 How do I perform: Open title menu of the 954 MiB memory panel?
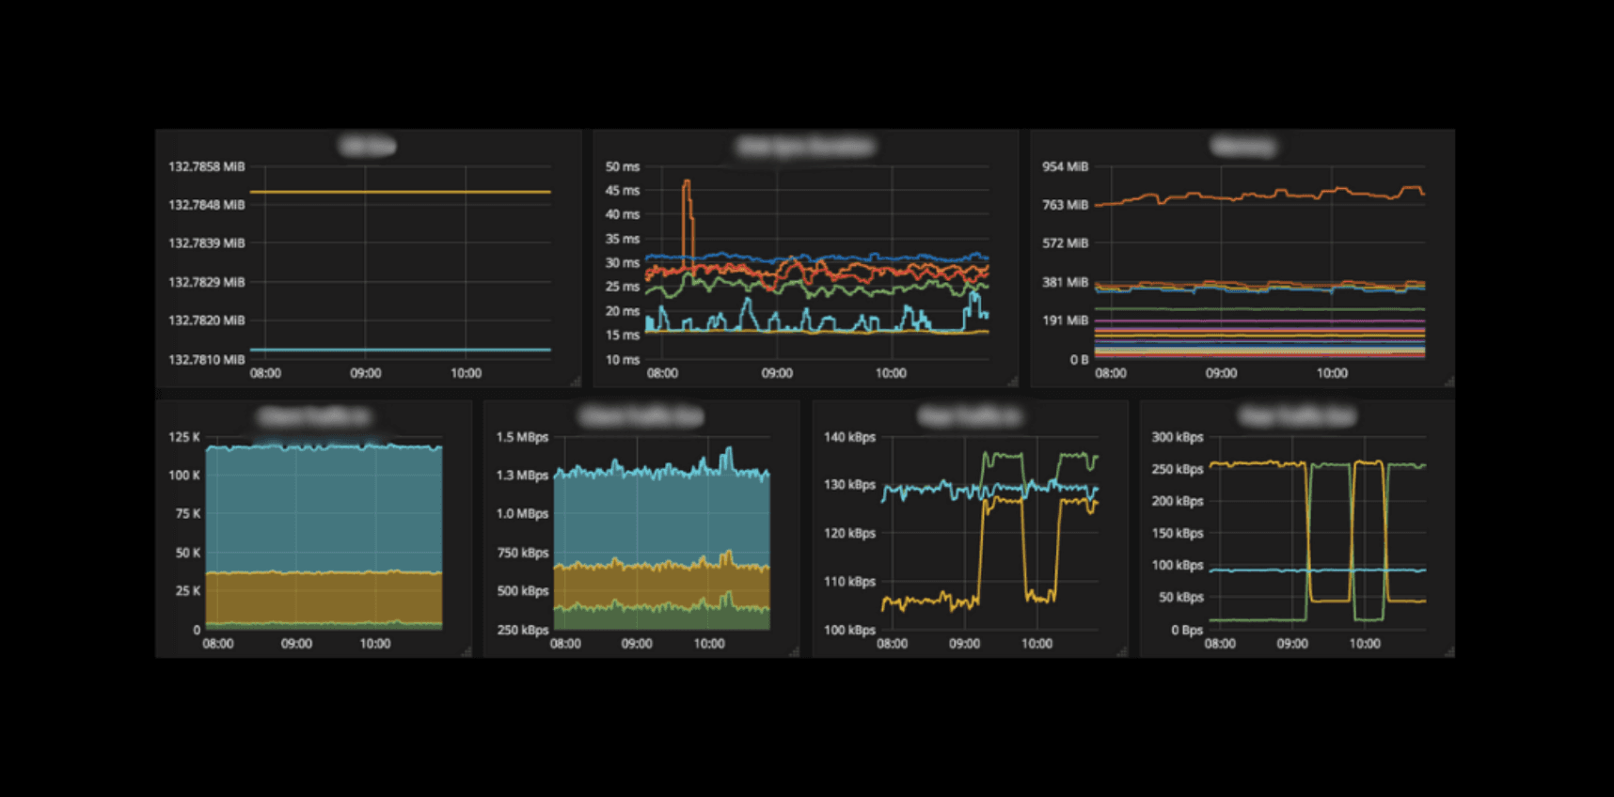pos(1242,146)
